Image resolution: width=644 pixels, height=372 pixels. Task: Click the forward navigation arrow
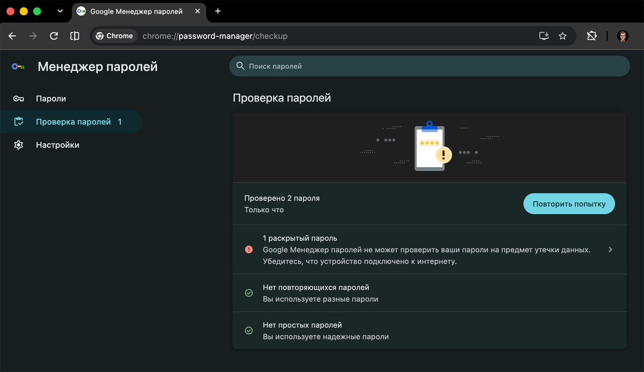33,36
